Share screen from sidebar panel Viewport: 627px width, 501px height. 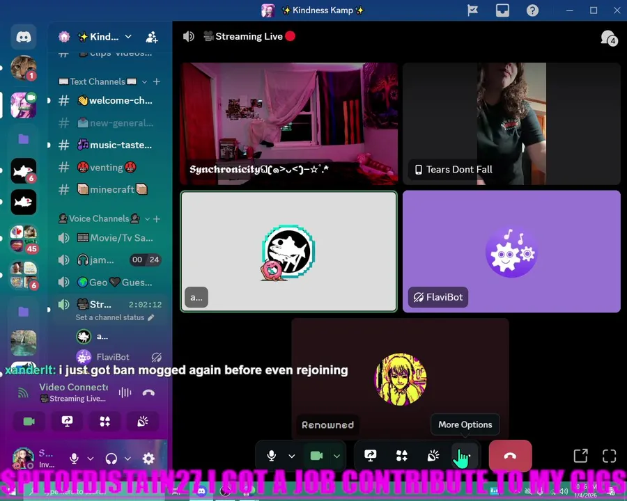[67, 422]
